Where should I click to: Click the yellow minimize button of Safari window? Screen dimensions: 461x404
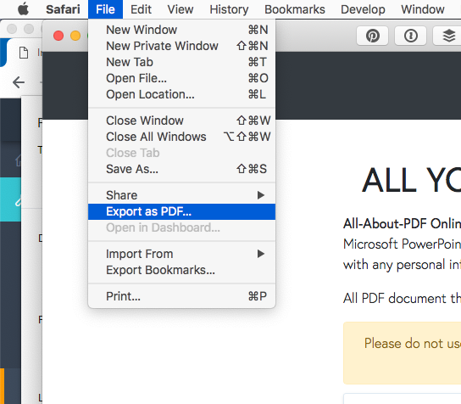coord(75,36)
